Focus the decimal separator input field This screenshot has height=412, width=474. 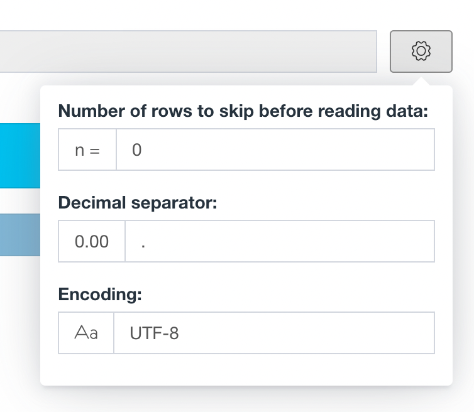280,241
